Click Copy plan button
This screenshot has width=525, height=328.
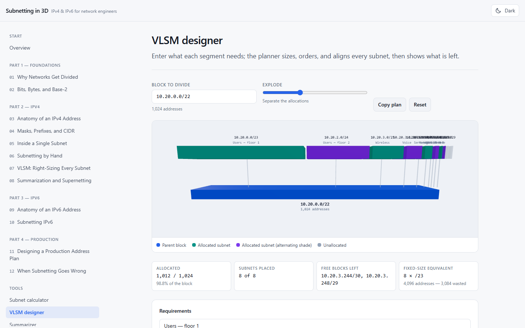pyautogui.click(x=389, y=105)
